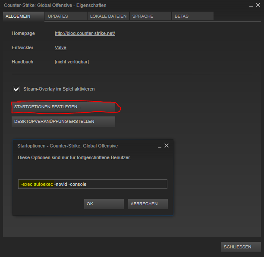Click STARTOPTIONEN FESTLEGEN button
The width and height of the screenshot is (264, 257).
(63, 107)
